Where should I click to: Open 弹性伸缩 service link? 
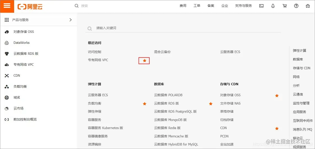[95, 111]
